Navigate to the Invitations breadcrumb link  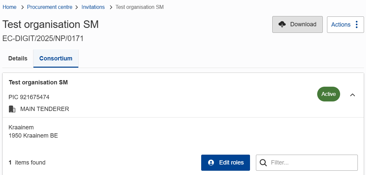click(x=93, y=7)
